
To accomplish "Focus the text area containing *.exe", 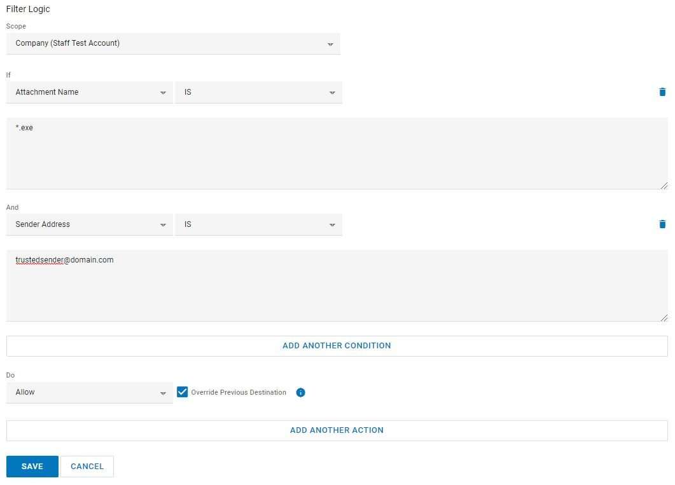I will tap(337, 153).
